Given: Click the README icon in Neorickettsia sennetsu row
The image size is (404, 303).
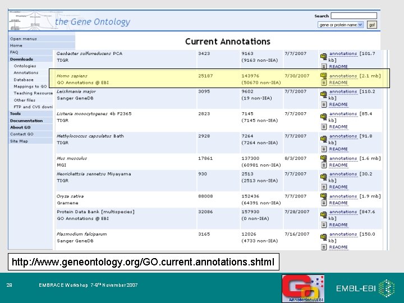Looking at the screenshot, I should [324, 187].
